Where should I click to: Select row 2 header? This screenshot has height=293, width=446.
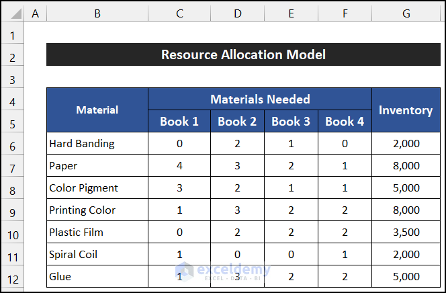pyautogui.click(x=13, y=55)
